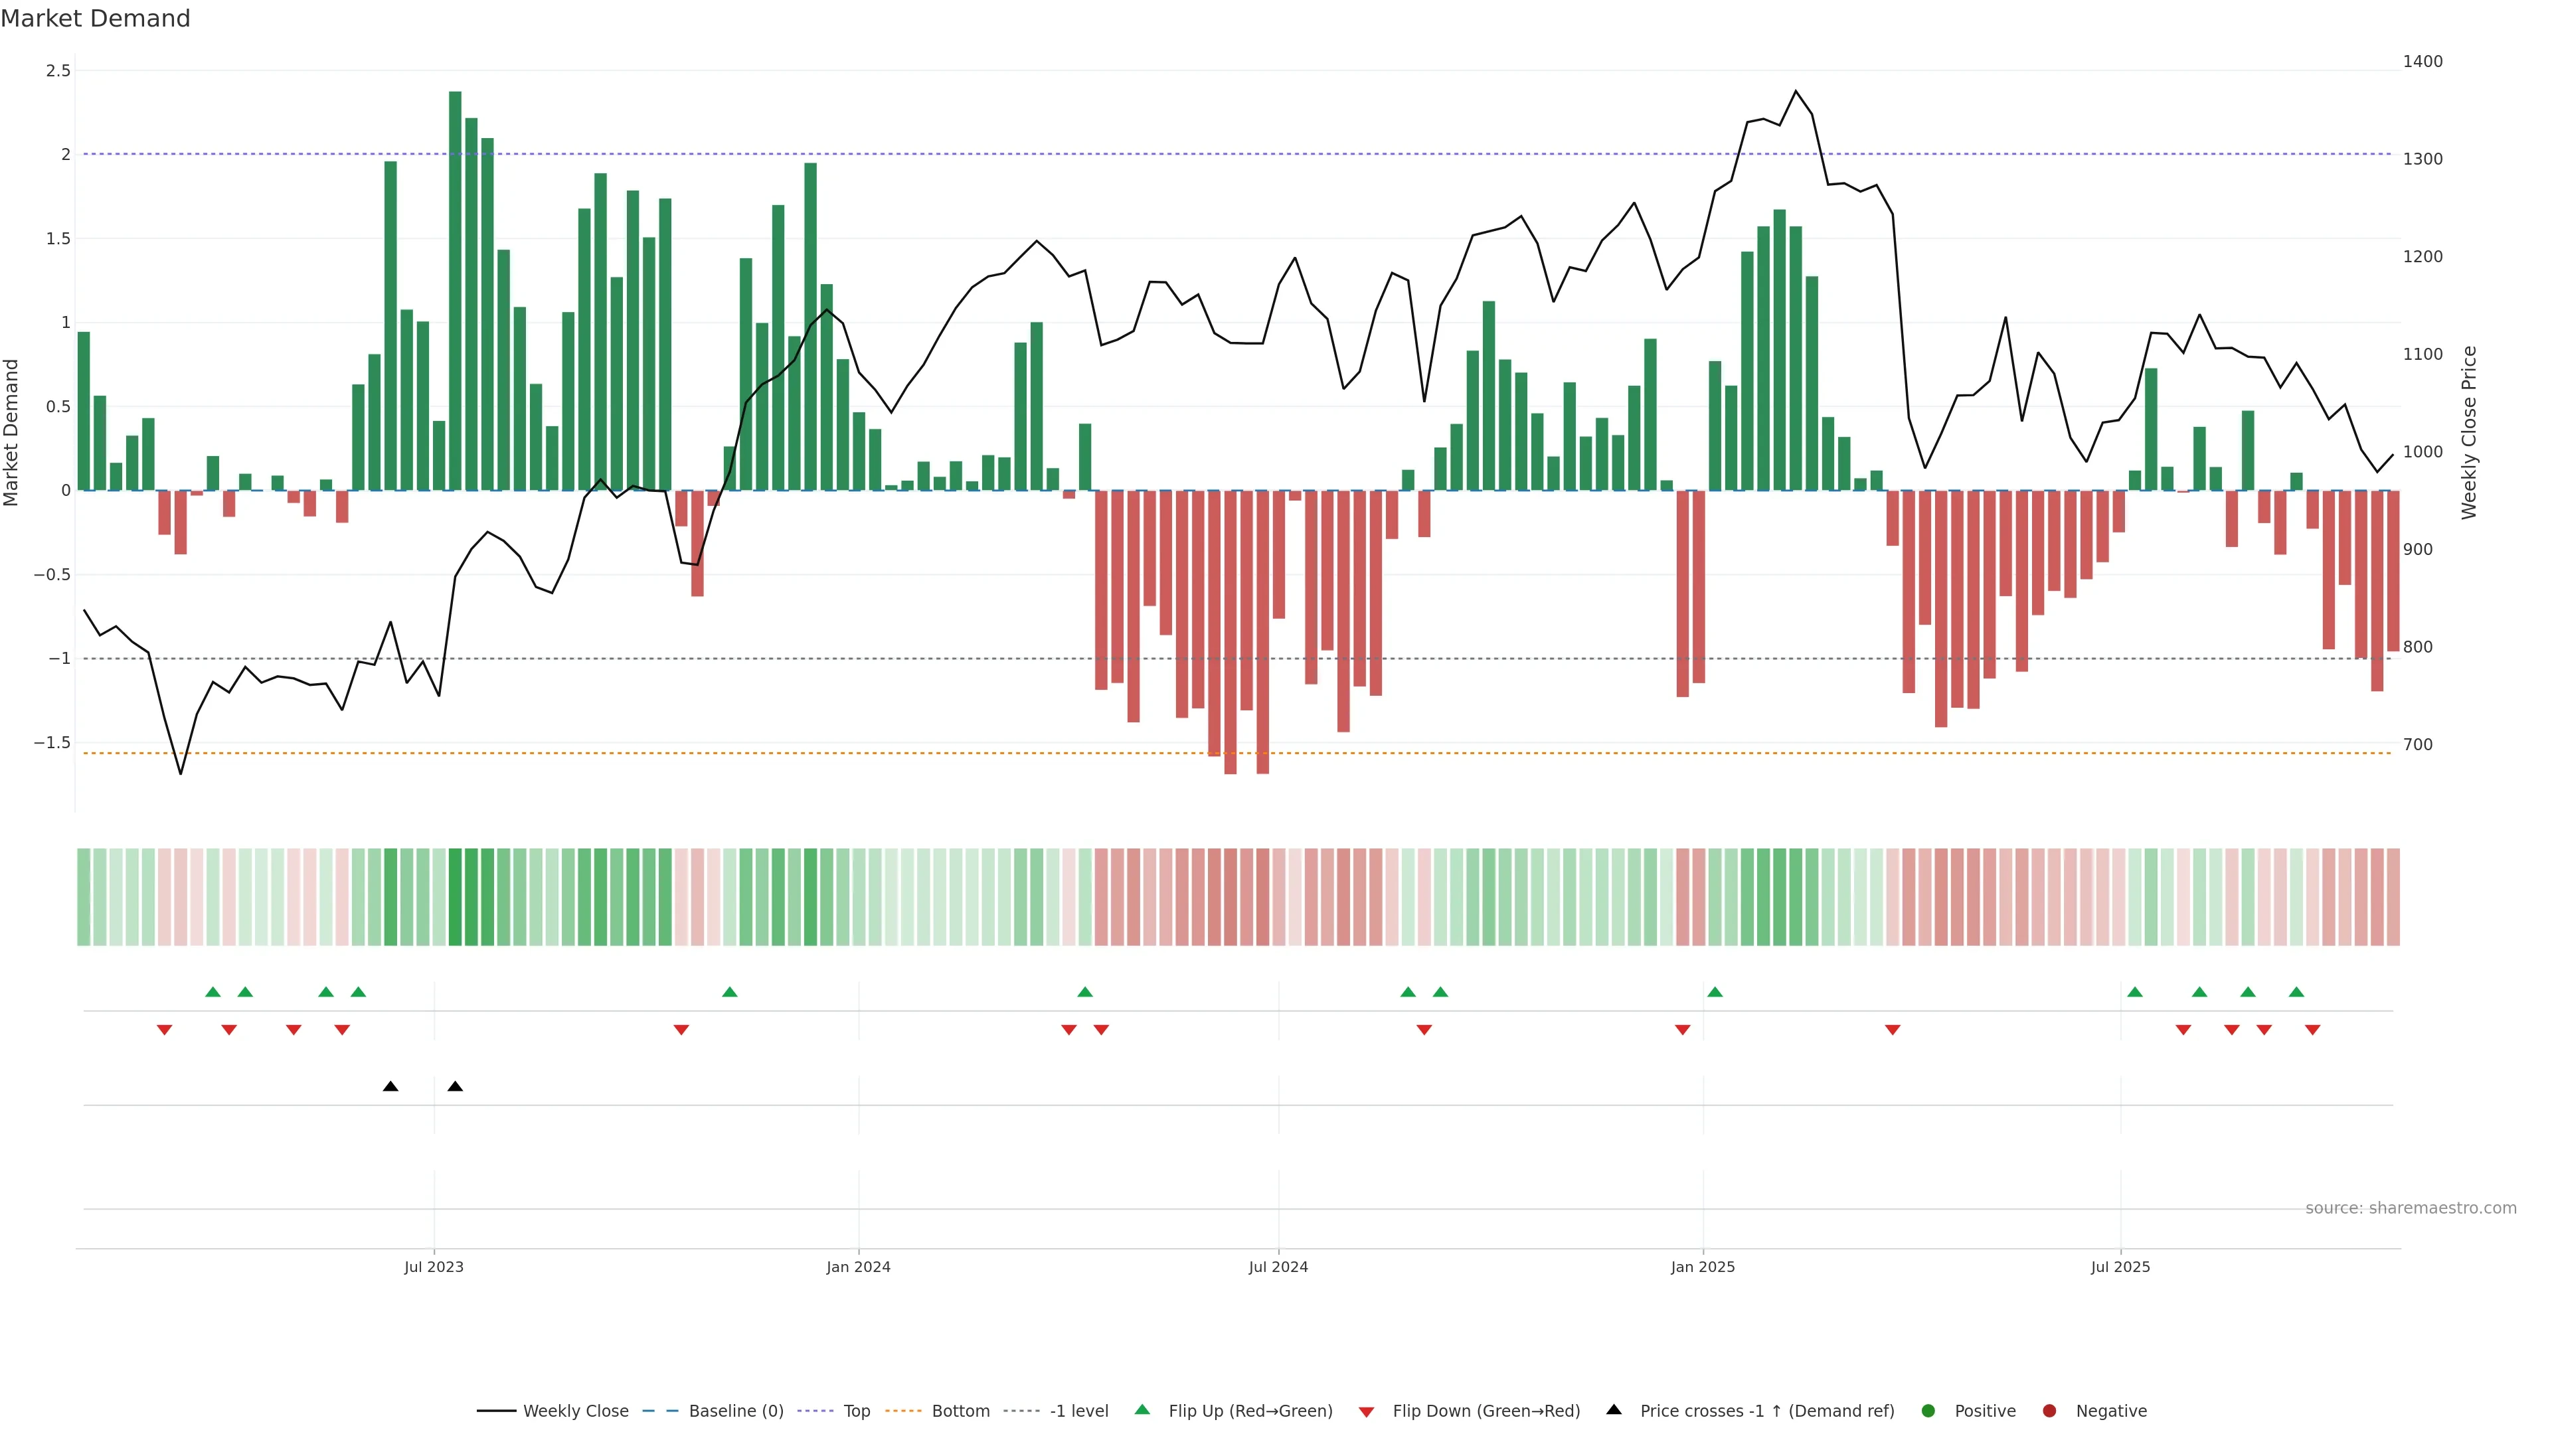
Task: Click the red Negative legend dot
Action: click(2049, 1411)
